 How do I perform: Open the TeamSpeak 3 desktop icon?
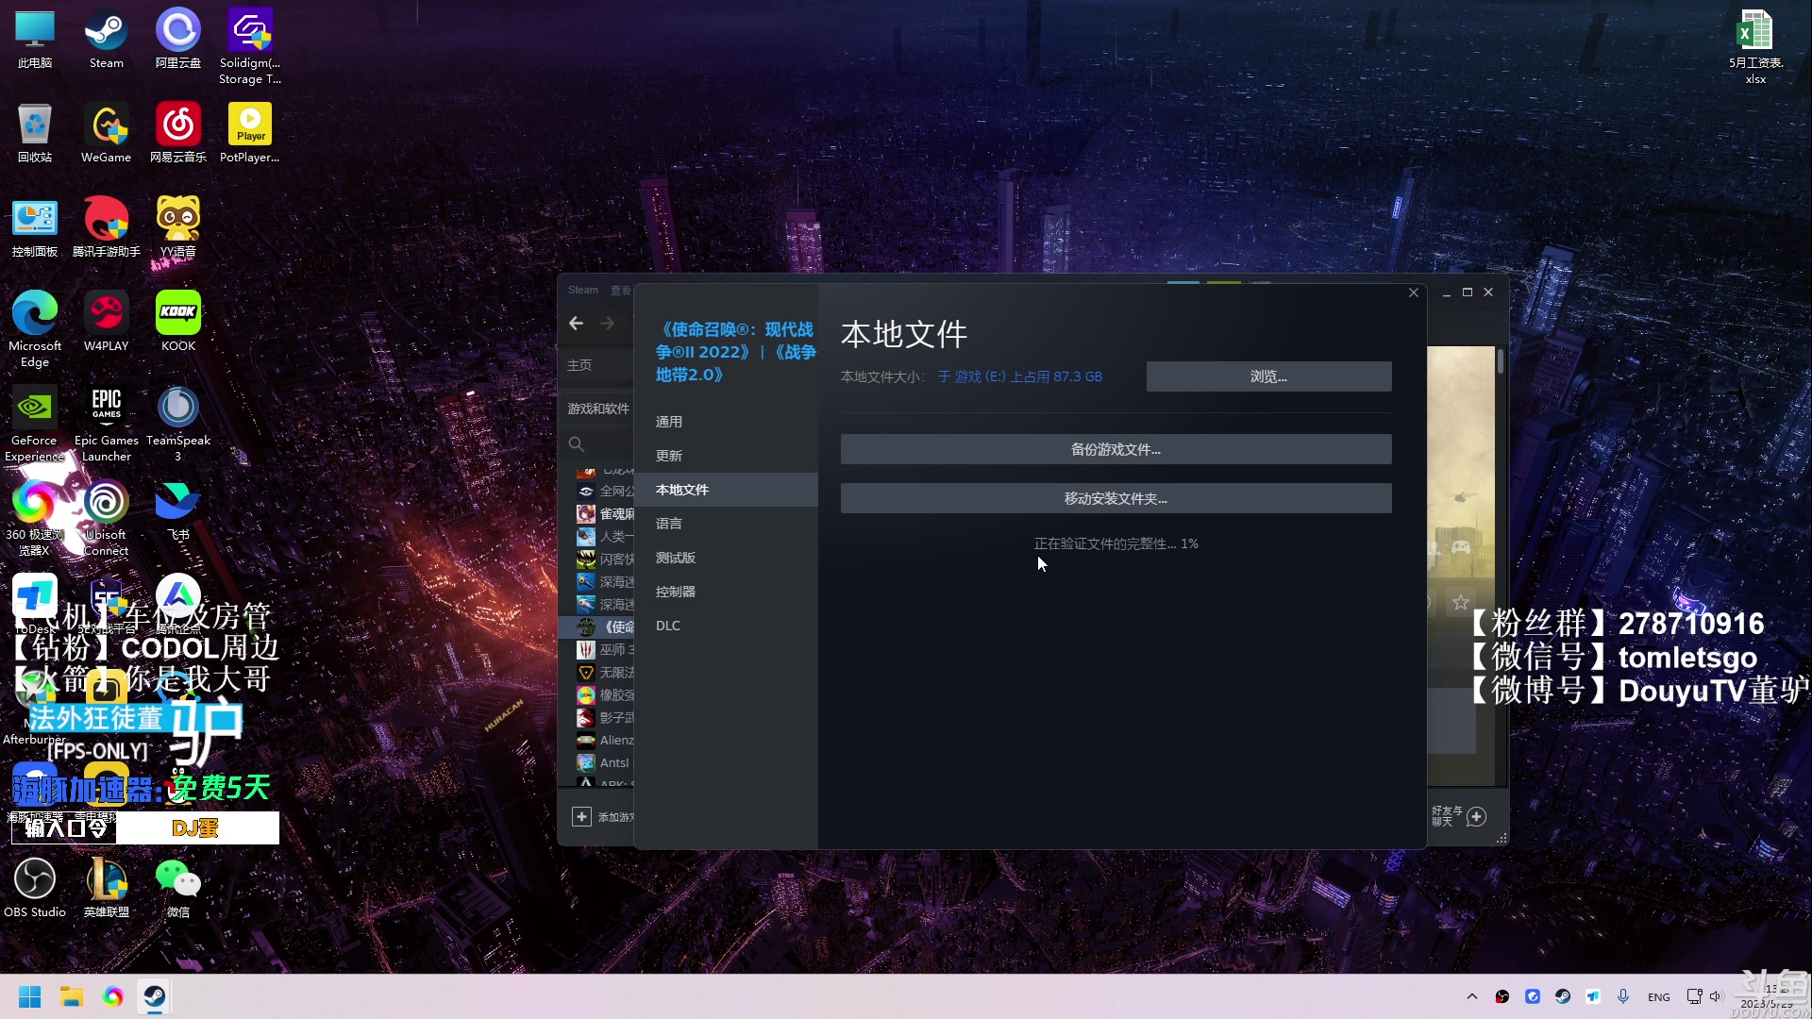pos(178,423)
